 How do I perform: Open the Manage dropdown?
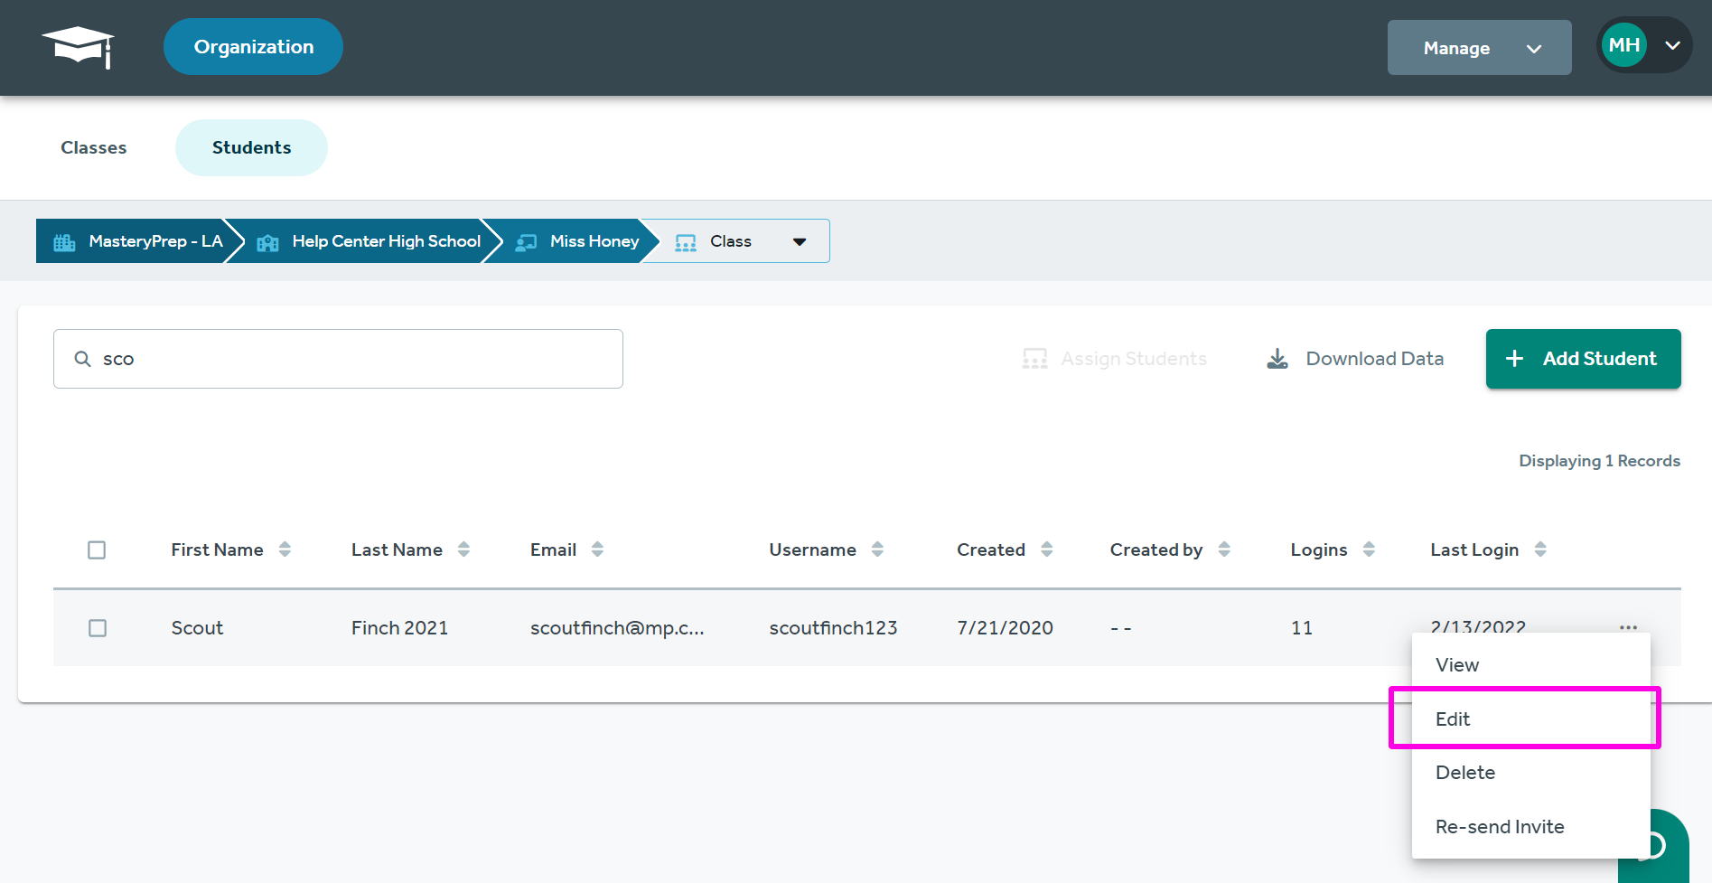click(x=1478, y=48)
